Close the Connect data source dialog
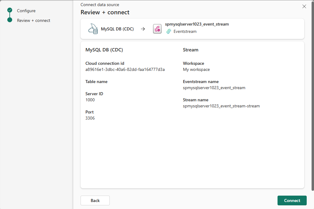Image resolution: width=314 pixels, height=209 pixels. pyautogui.click(x=304, y=6)
